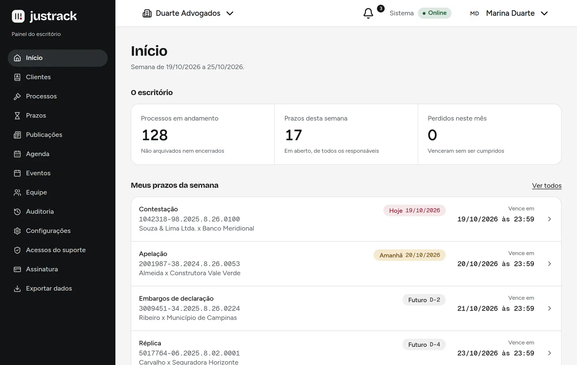Click the Futuro D-2 badge
577x365 pixels.
point(424,300)
